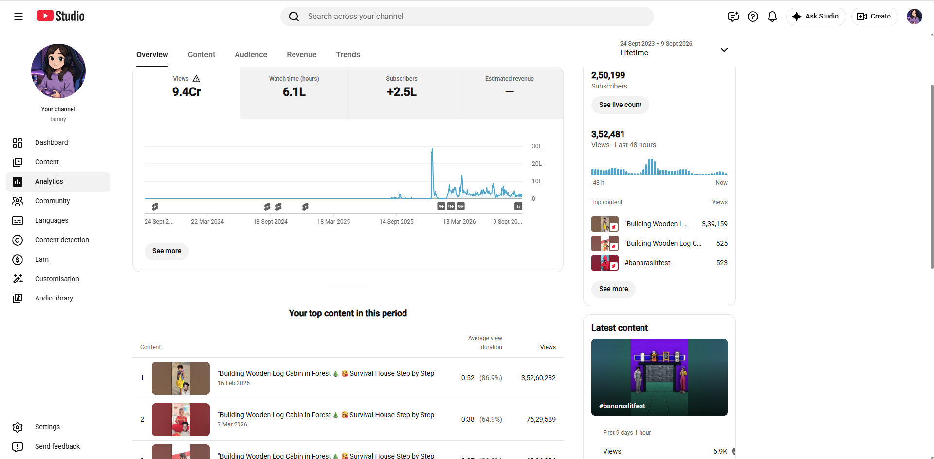This screenshot has width=934, height=459.
Task: Open Languages in the sidebar
Action: tap(58, 220)
